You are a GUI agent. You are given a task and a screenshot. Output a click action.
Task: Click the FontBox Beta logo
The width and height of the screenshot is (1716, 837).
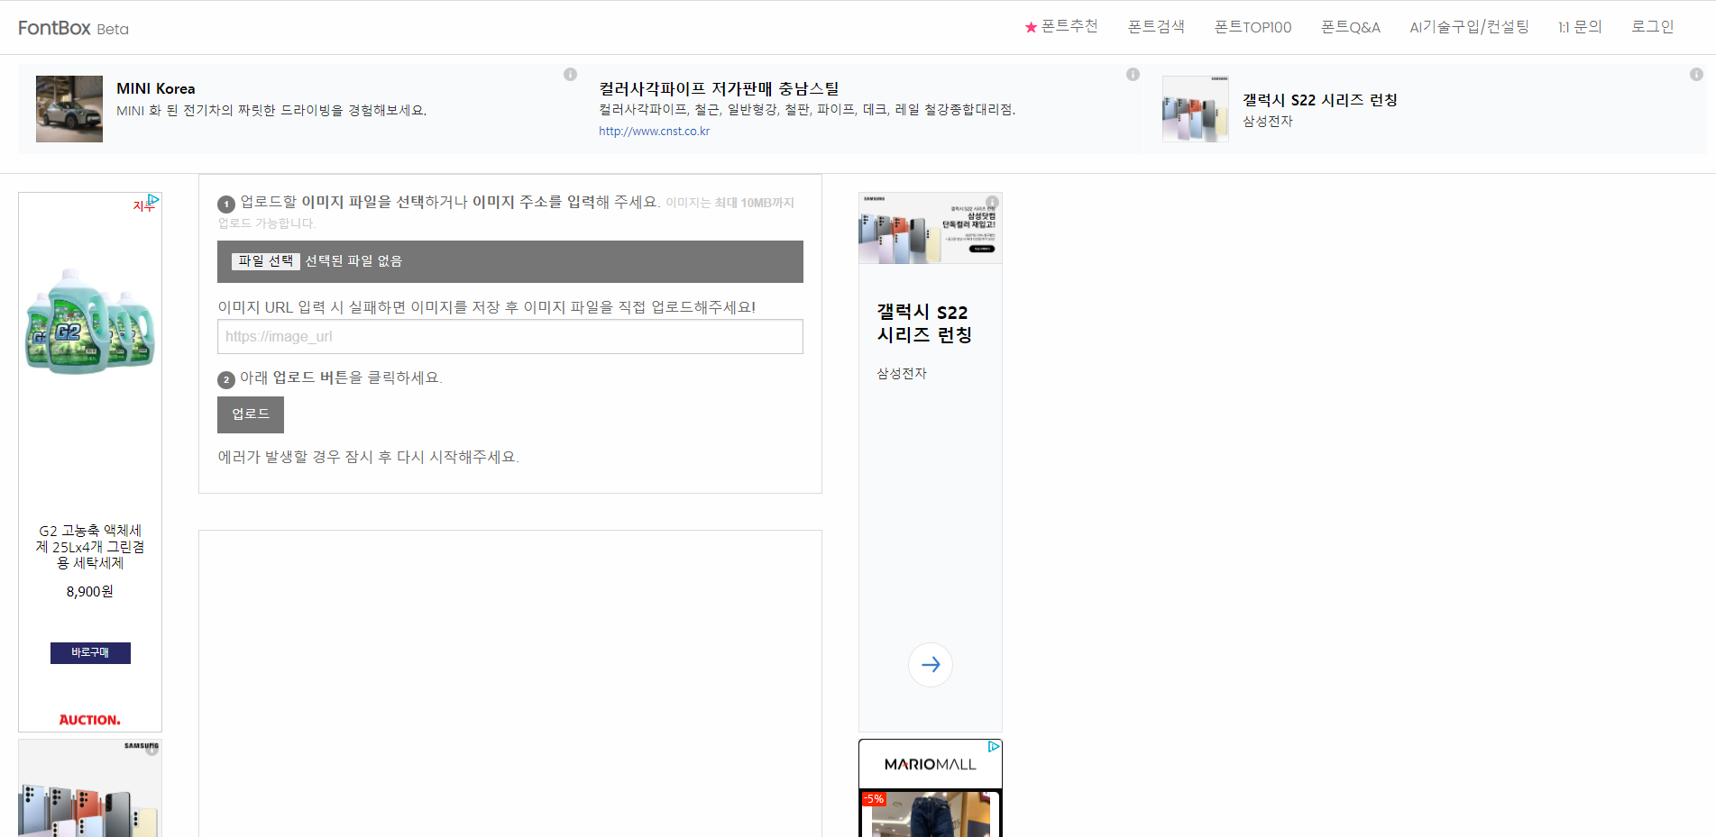pos(73,28)
